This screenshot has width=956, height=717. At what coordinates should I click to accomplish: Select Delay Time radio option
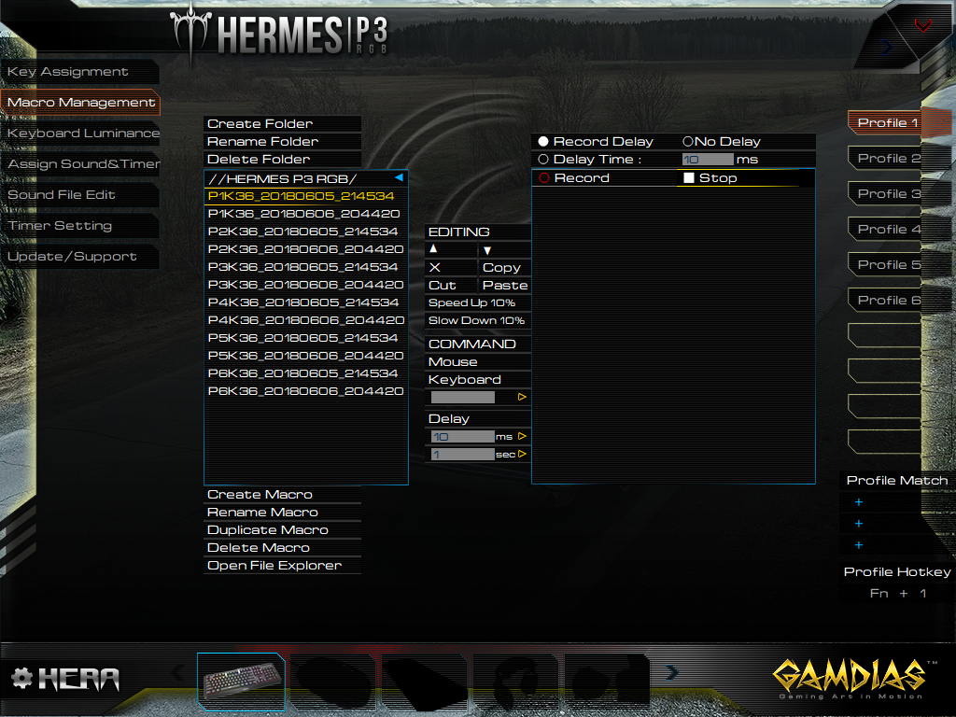pos(542,159)
